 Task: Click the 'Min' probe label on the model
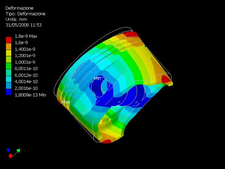[x=97, y=79]
